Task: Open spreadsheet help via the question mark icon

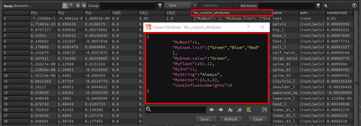Action: coord(354,5)
